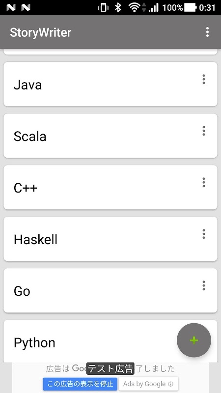Viewport: 221px width, 393px height.
Task: Open options menu for Go card
Action: click(x=204, y=285)
